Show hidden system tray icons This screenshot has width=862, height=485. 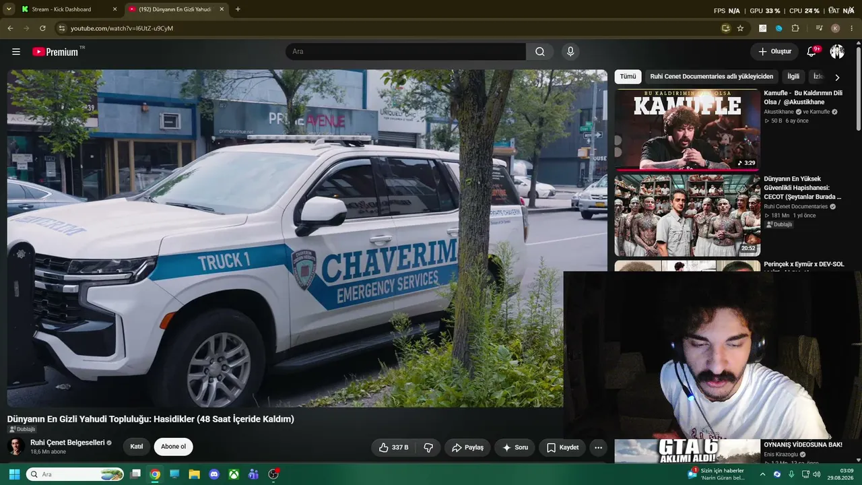click(763, 474)
